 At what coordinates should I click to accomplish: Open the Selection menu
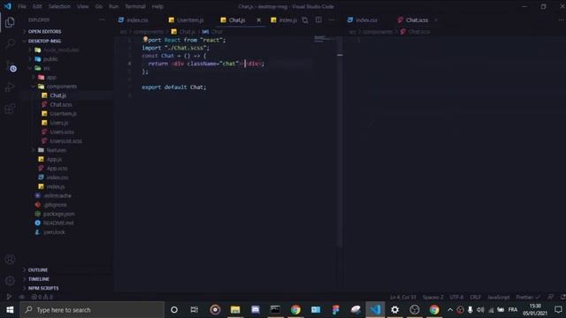59,6
